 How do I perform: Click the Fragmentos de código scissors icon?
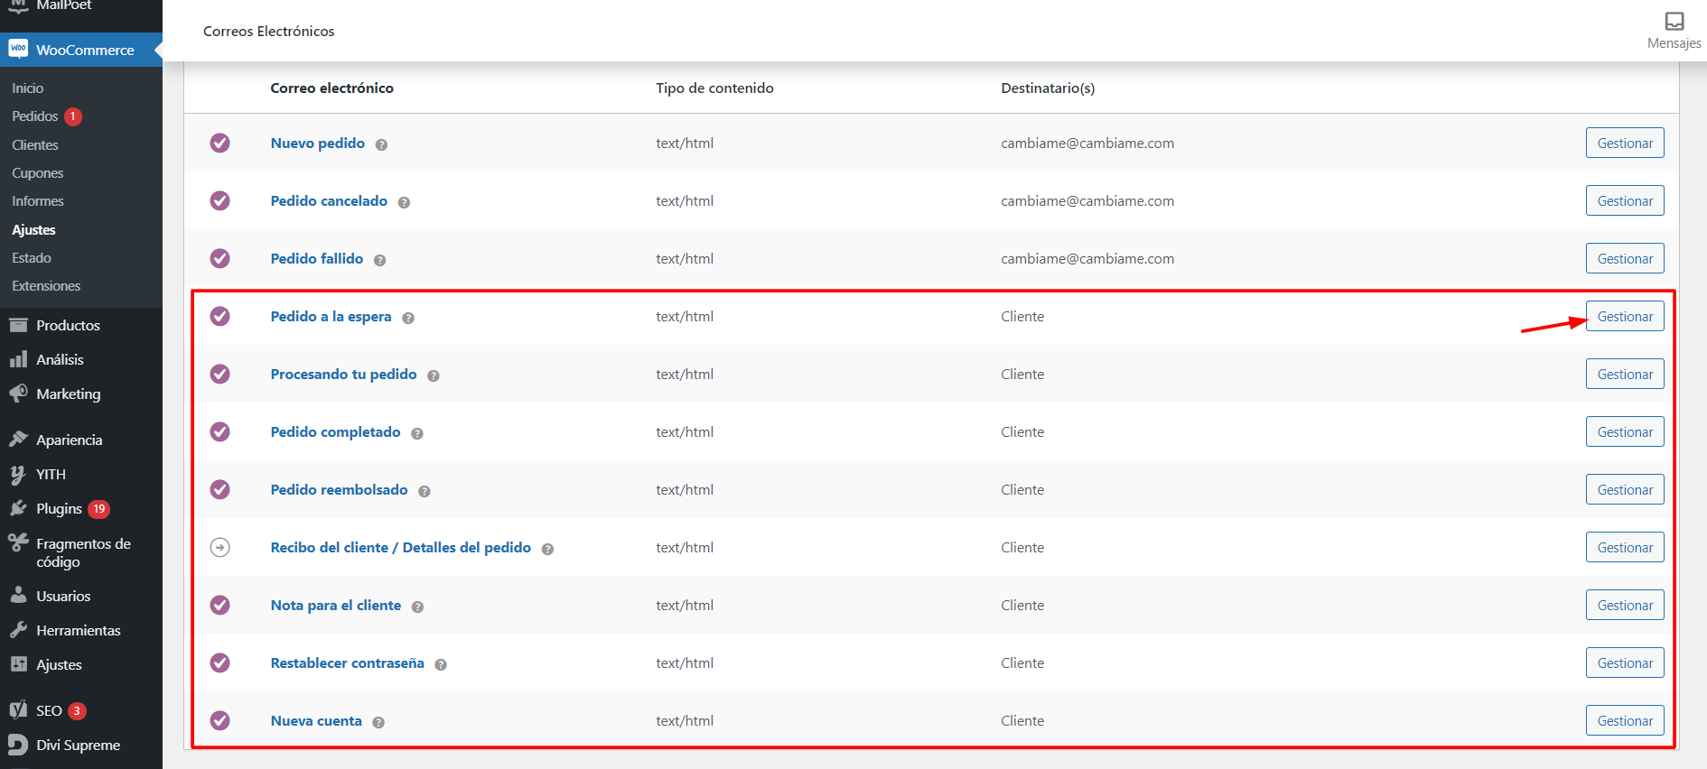pyautogui.click(x=18, y=542)
